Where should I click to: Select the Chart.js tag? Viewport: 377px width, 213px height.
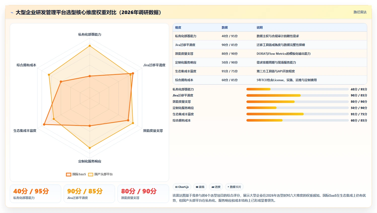[182, 187]
